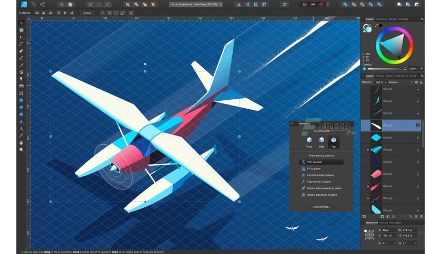Click the colour opacity slider
Image resolution: width=440 pixels, height=254 pixels.
tap(385, 68)
